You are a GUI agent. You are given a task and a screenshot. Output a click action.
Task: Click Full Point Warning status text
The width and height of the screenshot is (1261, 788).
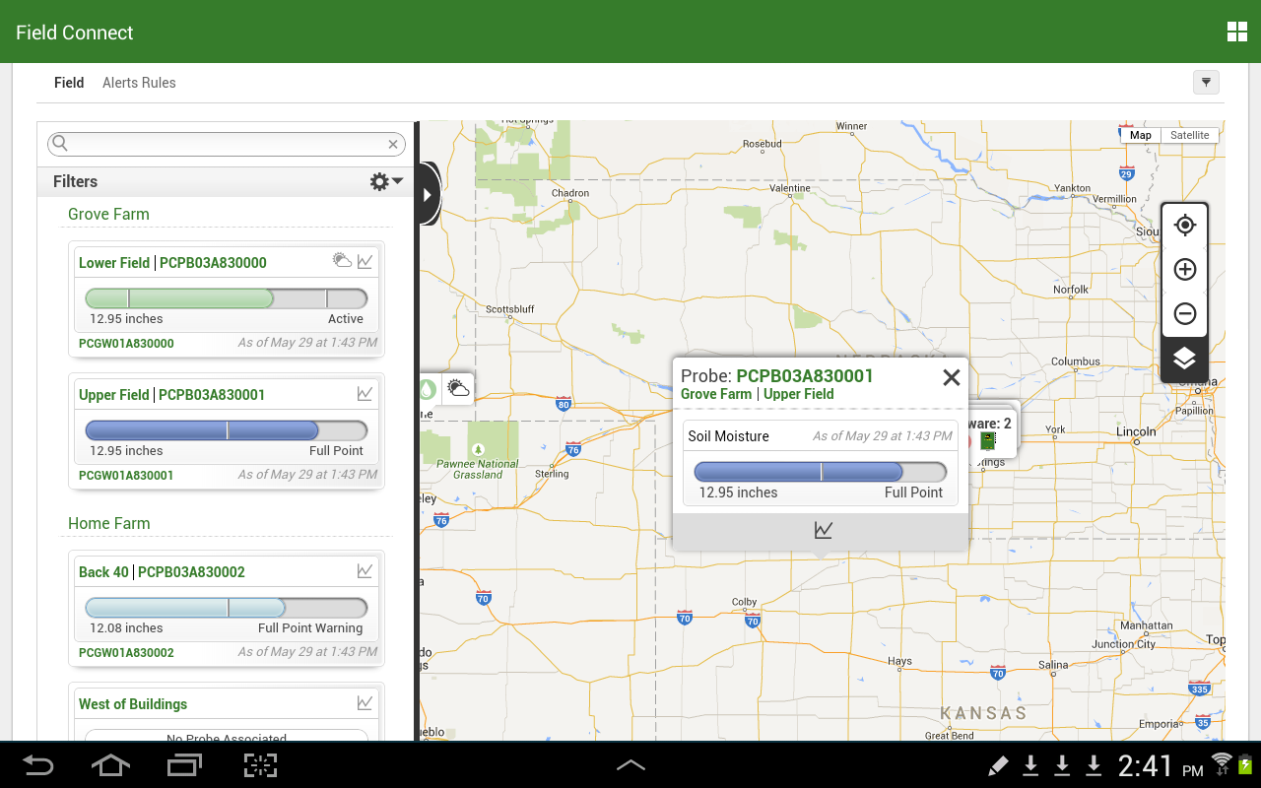tap(310, 628)
